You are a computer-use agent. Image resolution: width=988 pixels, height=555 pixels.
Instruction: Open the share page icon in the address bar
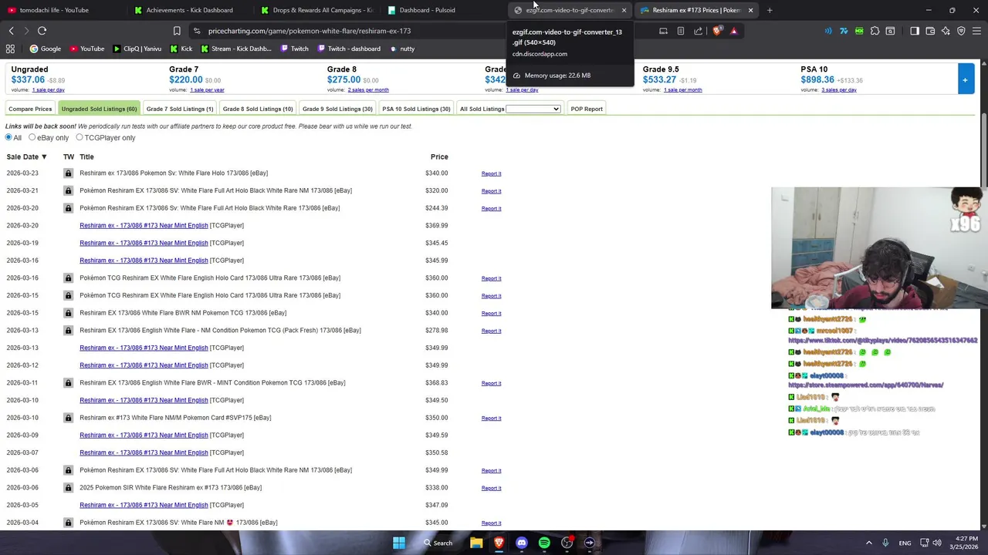click(698, 31)
